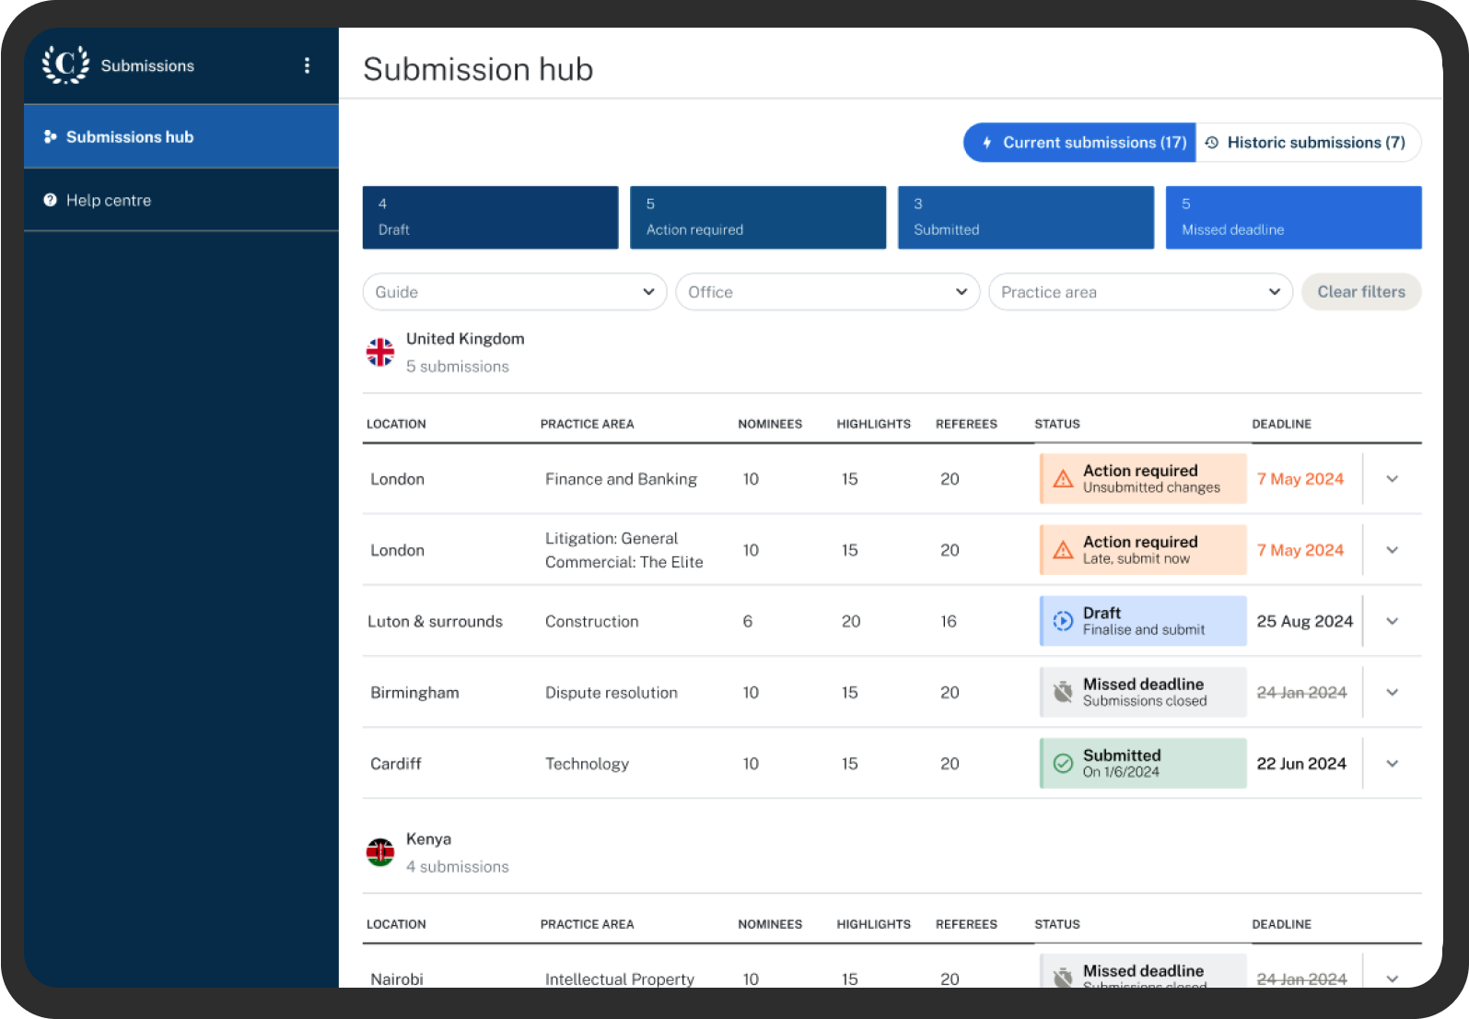1469x1019 pixels.
Task: Click missed deadline icon for Dispute resolution
Action: (1063, 692)
